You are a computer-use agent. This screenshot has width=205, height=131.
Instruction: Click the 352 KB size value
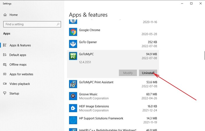coord(152,42)
